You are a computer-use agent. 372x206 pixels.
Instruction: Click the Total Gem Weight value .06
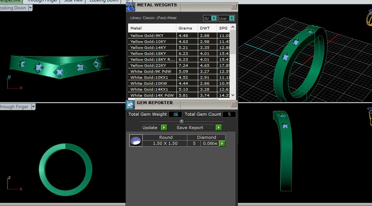[x=175, y=114]
